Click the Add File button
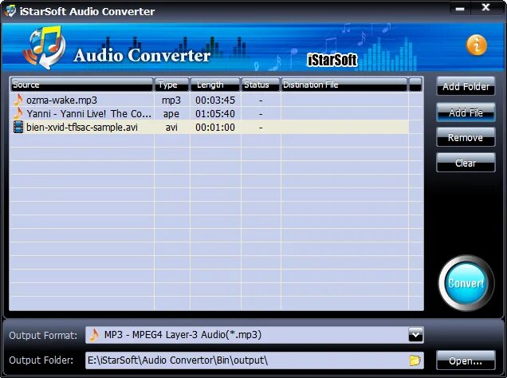This screenshot has width=507, height=378. 466,112
